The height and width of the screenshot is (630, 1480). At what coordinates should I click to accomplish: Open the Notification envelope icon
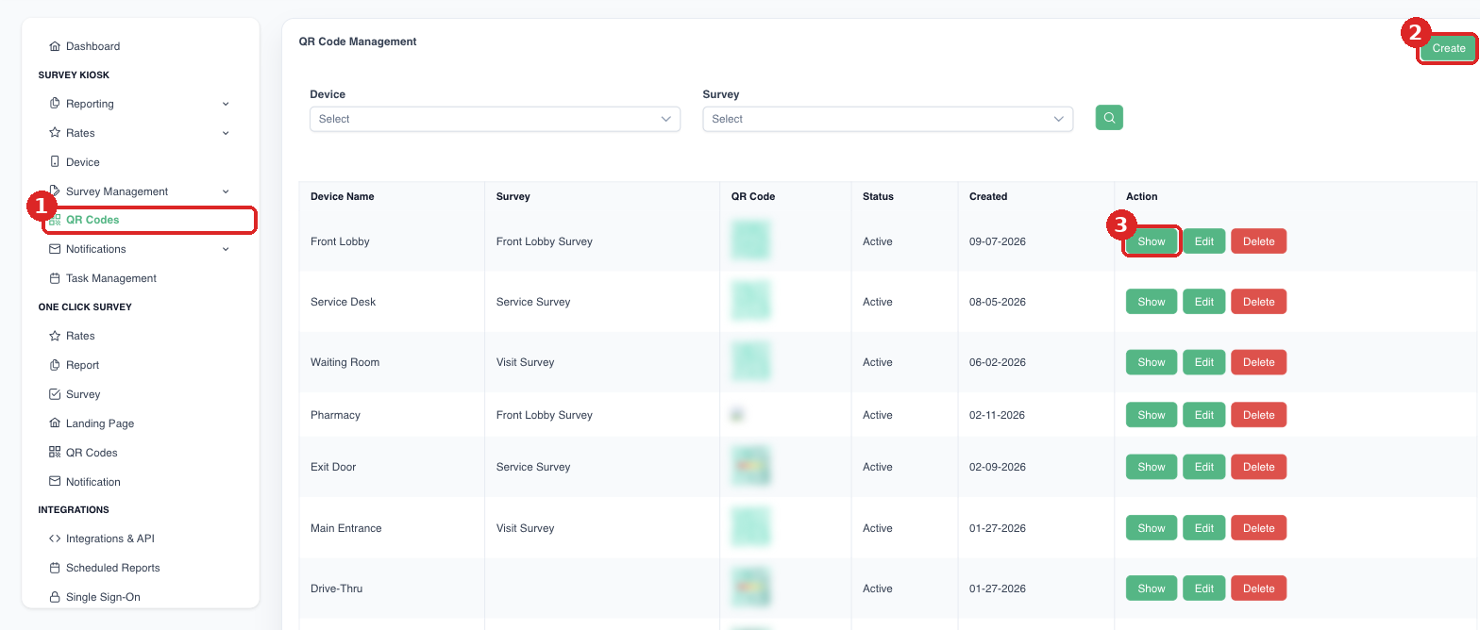click(x=55, y=482)
